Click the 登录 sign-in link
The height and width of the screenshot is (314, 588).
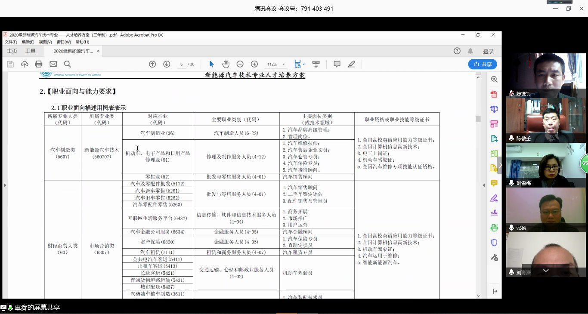488,51
